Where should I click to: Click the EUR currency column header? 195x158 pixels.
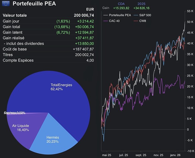89,9
